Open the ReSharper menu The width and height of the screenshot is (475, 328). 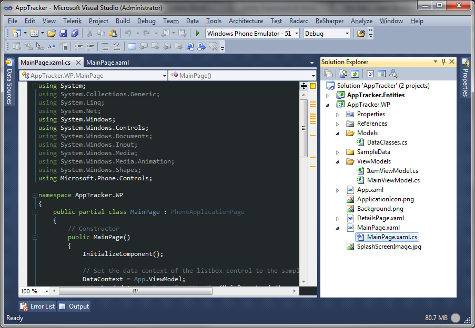(x=329, y=21)
